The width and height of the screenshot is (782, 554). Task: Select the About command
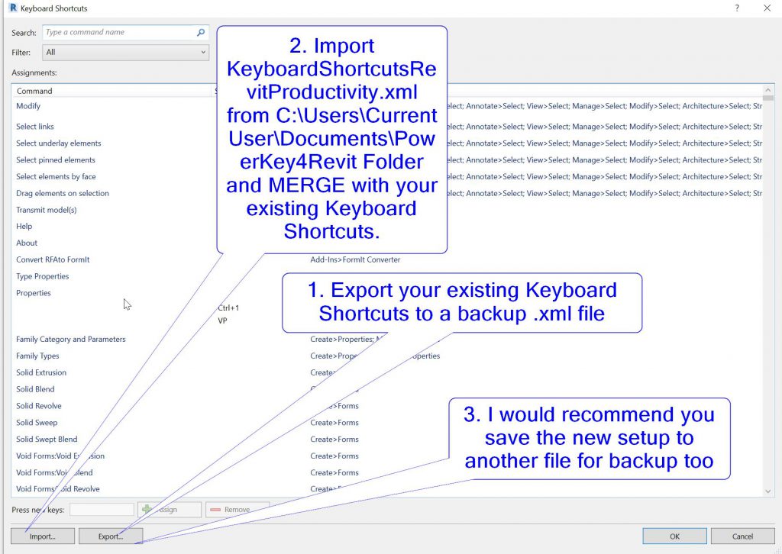(x=27, y=243)
